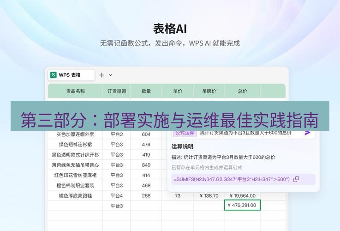Select unit price cell 73
Viewport: 340px width, 231px height.
pos(178,196)
